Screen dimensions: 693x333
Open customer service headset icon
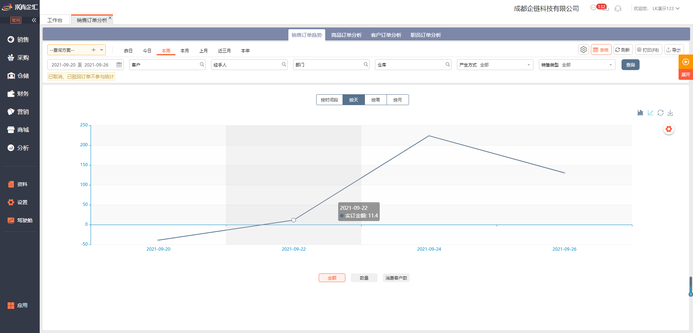tap(618, 8)
